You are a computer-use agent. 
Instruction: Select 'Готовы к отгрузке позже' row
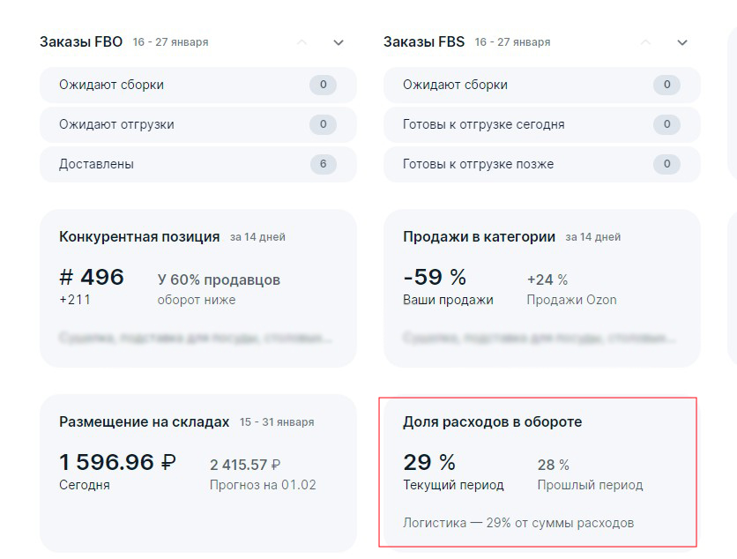click(542, 164)
